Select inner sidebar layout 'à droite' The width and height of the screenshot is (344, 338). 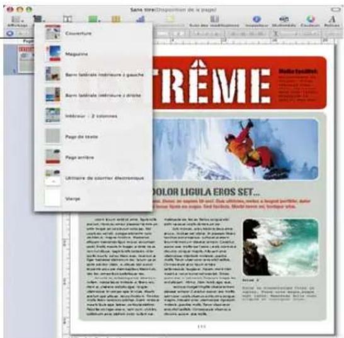tap(93, 95)
